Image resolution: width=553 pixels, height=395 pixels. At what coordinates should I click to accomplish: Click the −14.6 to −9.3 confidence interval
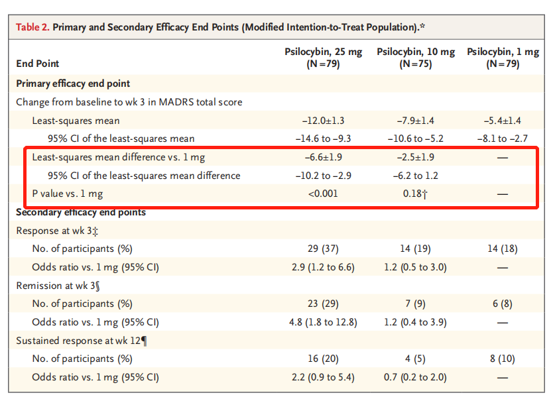pos(323,139)
